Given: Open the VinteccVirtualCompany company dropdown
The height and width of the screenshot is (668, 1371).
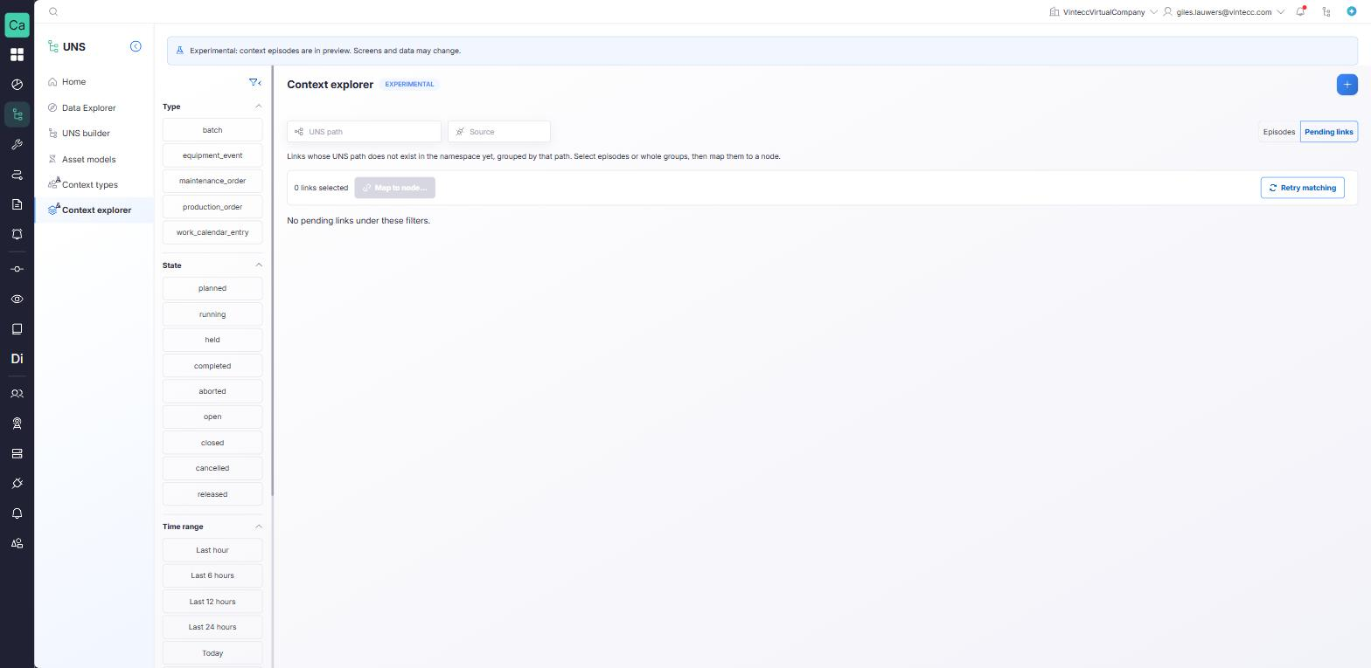Looking at the screenshot, I should pyautogui.click(x=1103, y=12).
